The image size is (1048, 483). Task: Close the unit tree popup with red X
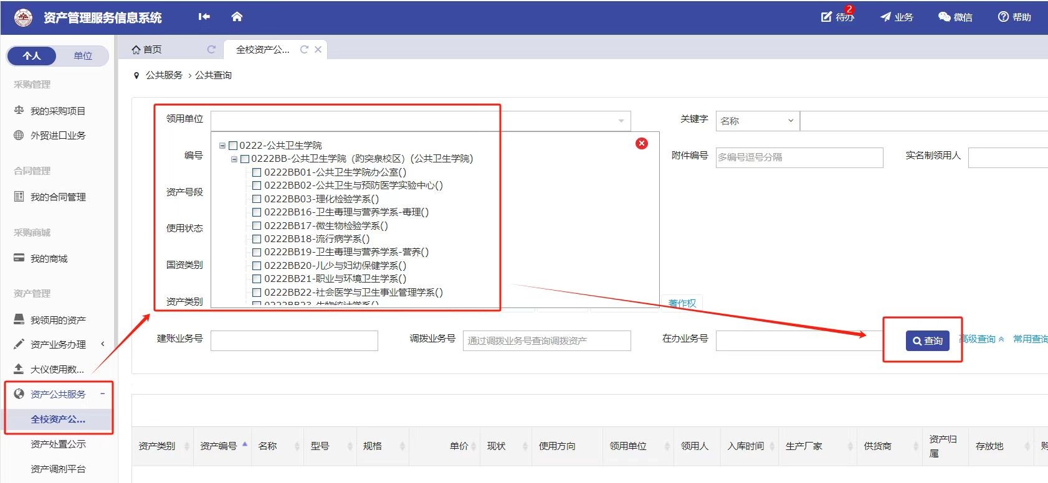click(x=641, y=144)
